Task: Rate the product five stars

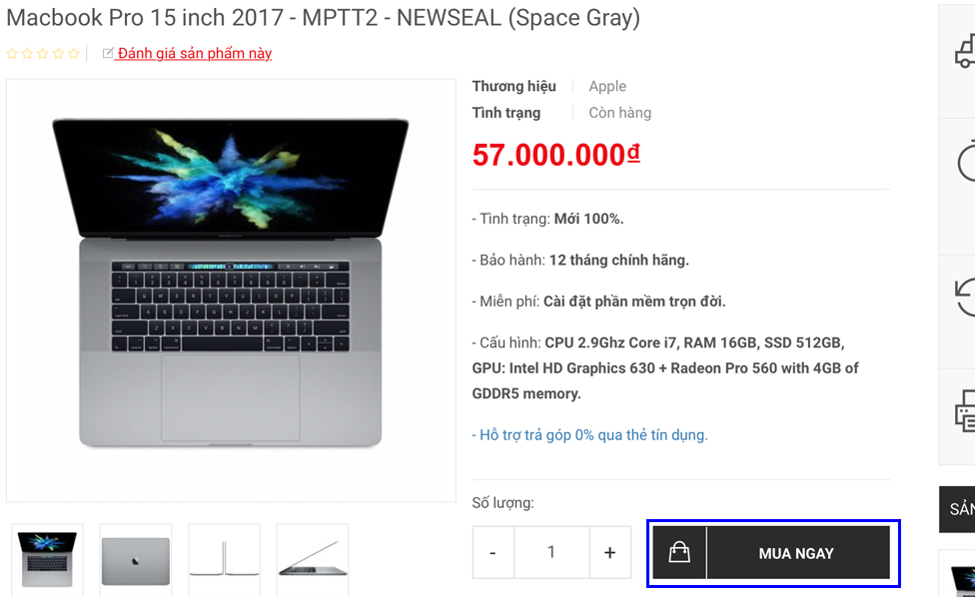Action: tap(73, 54)
